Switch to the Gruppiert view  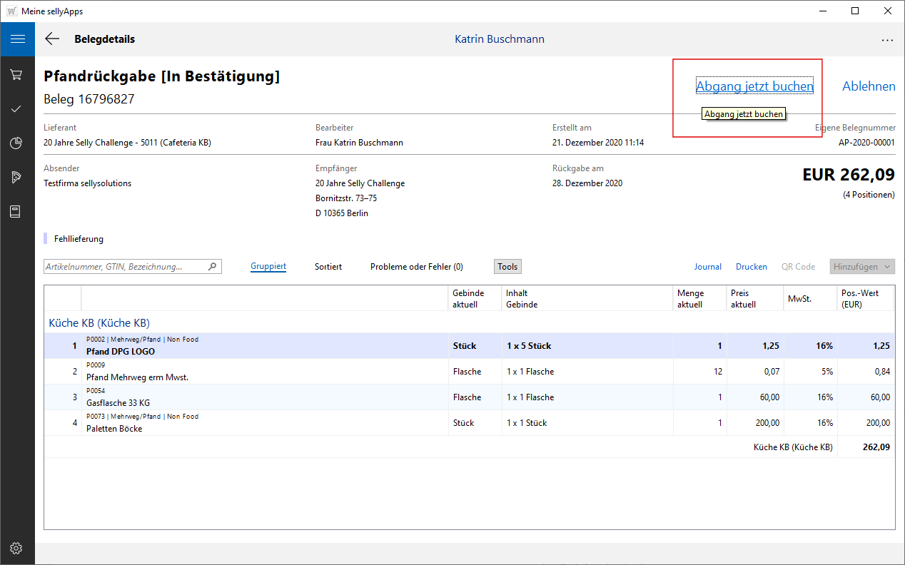click(268, 267)
